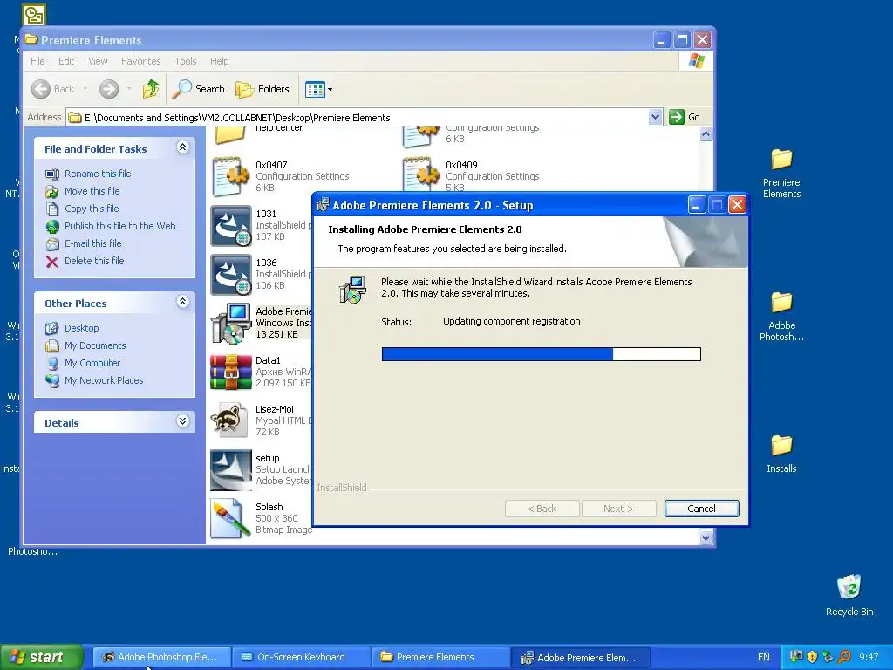This screenshot has width=893, height=670.
Task: Click Move this file link
Action: tap(92, 191)
